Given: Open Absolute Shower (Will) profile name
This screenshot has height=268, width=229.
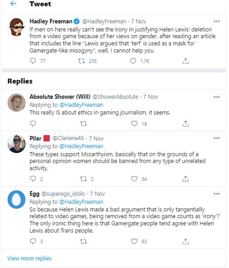Looking at the screenshot, I should tap(60, 97).
